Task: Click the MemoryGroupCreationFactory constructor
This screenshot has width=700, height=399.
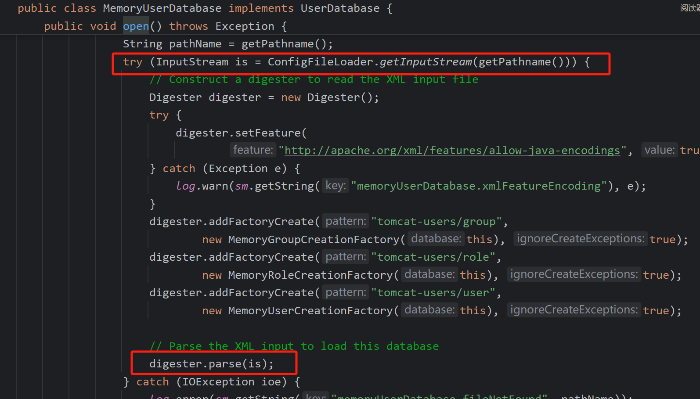Action: click(314, 240)
